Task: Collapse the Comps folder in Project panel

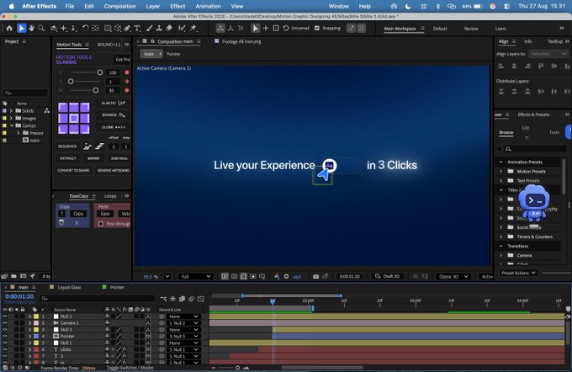Action: click(12, 125)
